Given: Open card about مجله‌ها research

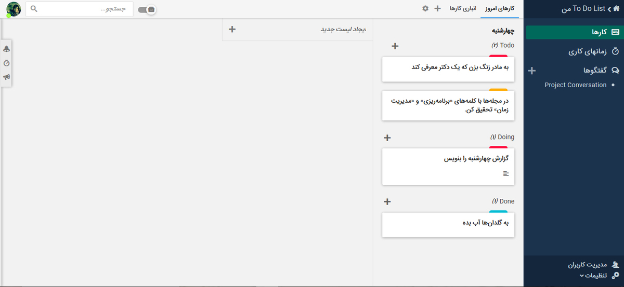Looking at the screenshot, I should pyautogui.click(x=448, y=105).
